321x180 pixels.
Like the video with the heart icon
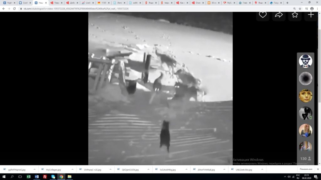pyautogui.click(x=262, y=14)
